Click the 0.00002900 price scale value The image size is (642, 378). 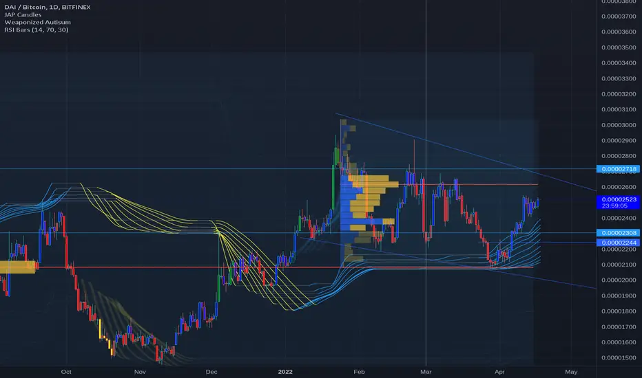pyautogui.click(x=619, y=141)
